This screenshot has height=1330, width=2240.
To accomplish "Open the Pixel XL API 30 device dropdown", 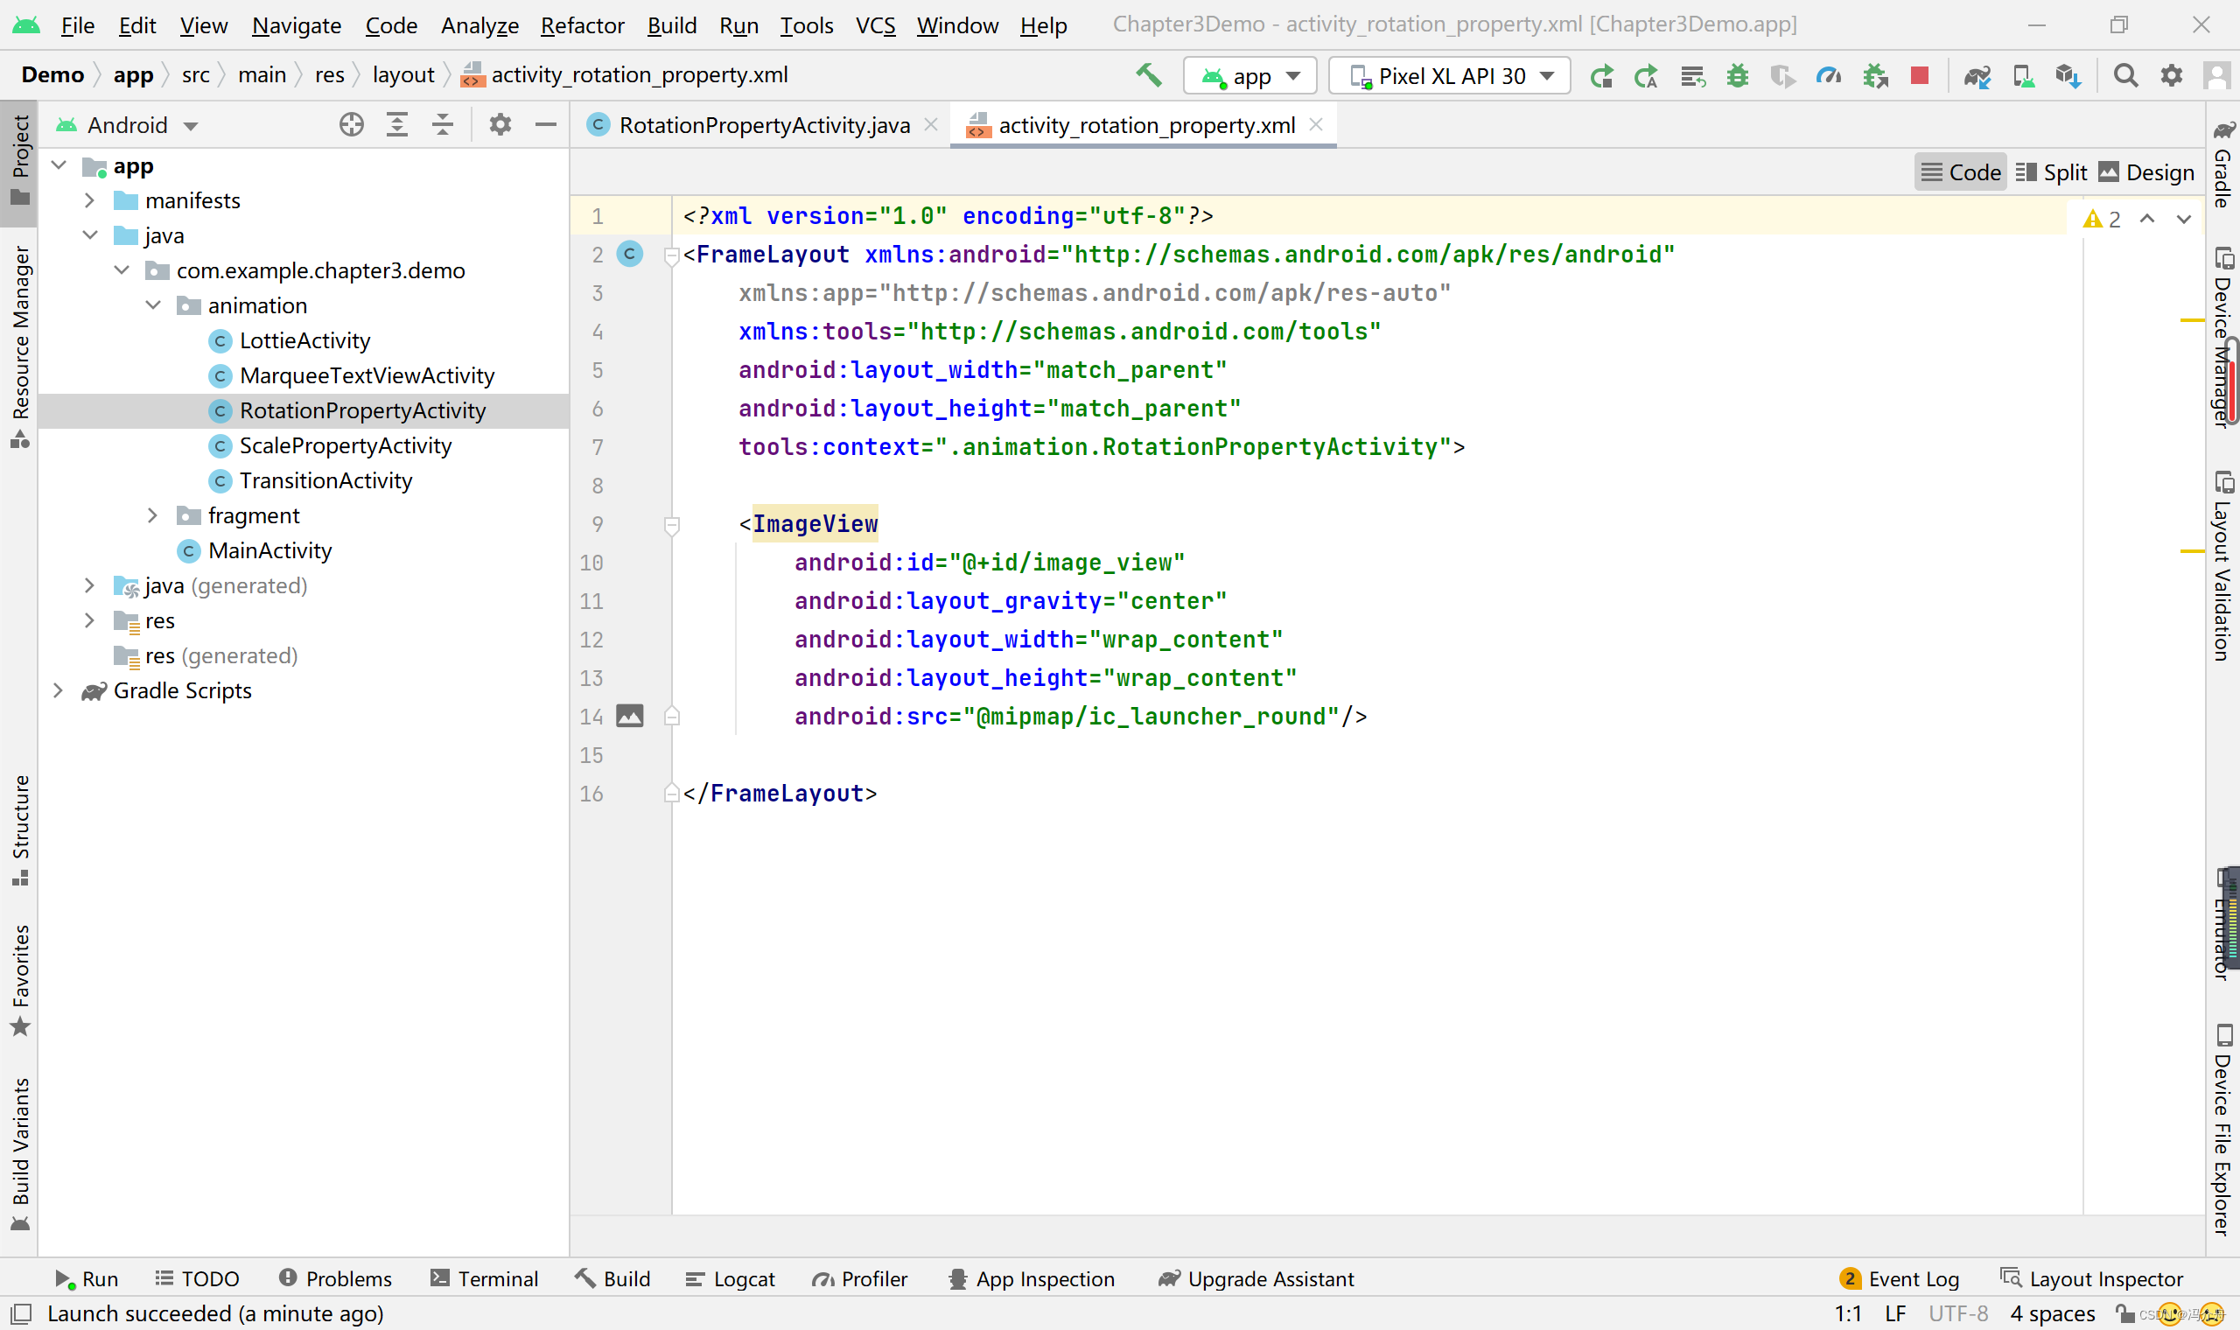I will 1450,75.
